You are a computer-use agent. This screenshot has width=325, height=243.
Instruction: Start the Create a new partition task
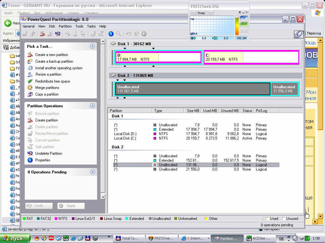(x=52, y=55)
